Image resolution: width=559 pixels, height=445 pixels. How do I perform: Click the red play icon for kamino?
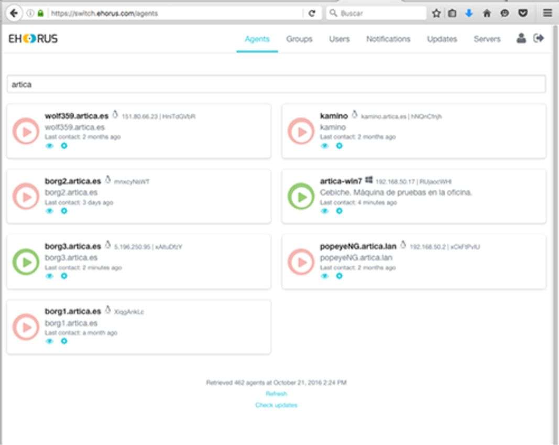pyautogui.click(x=301, y=132)
